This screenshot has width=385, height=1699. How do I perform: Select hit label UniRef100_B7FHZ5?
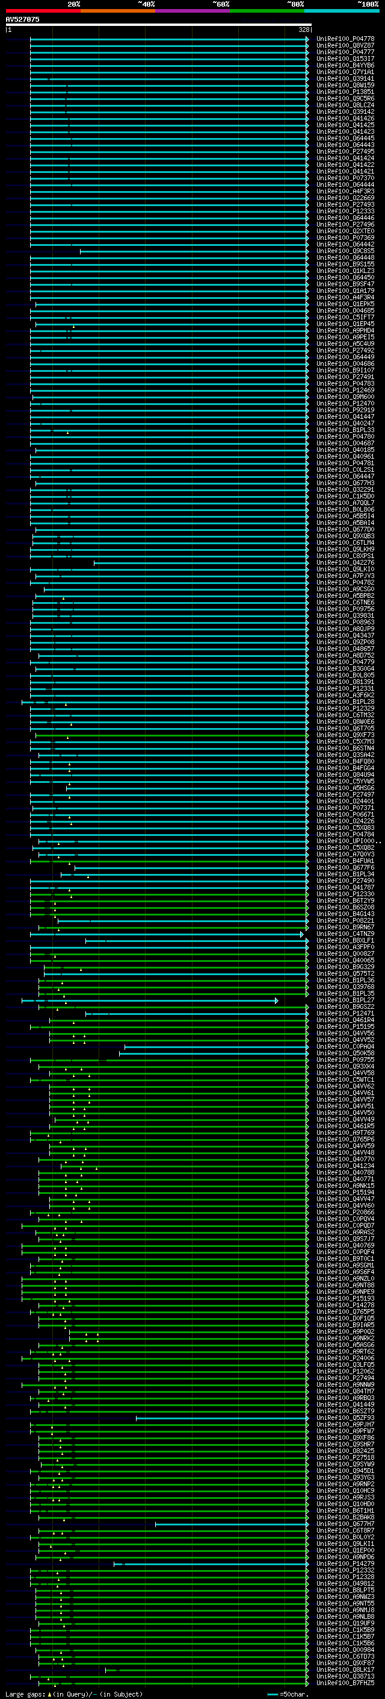click(345, 1683)
